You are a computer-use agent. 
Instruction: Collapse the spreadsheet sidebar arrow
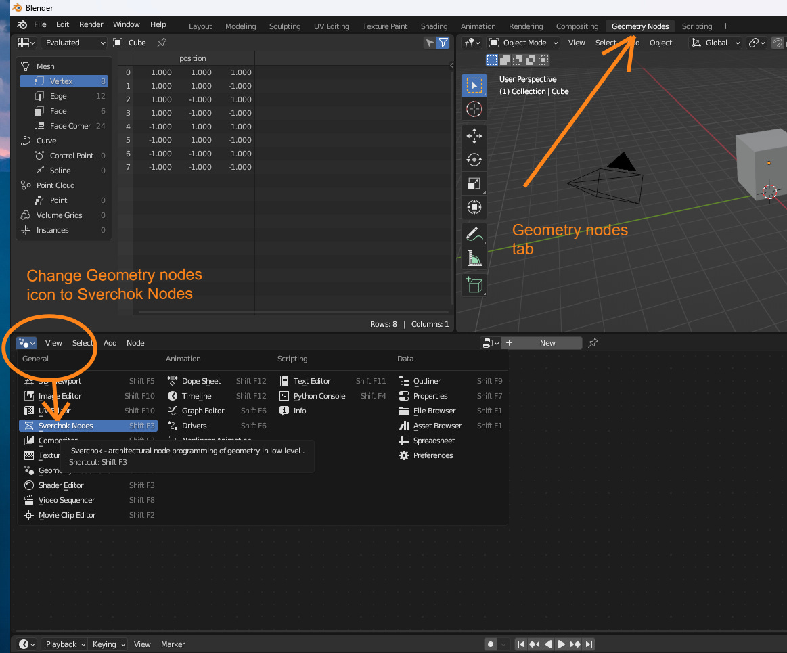(452, 65)
